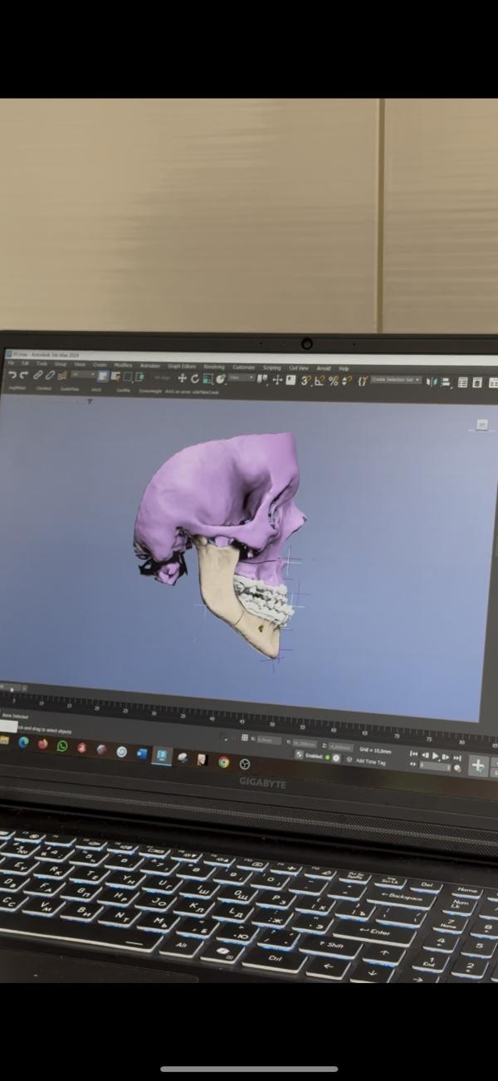The height and width of the screenshot is (1081, 498).
Task: Open the reference coordinate system dropdown
Action: point(241,378)
